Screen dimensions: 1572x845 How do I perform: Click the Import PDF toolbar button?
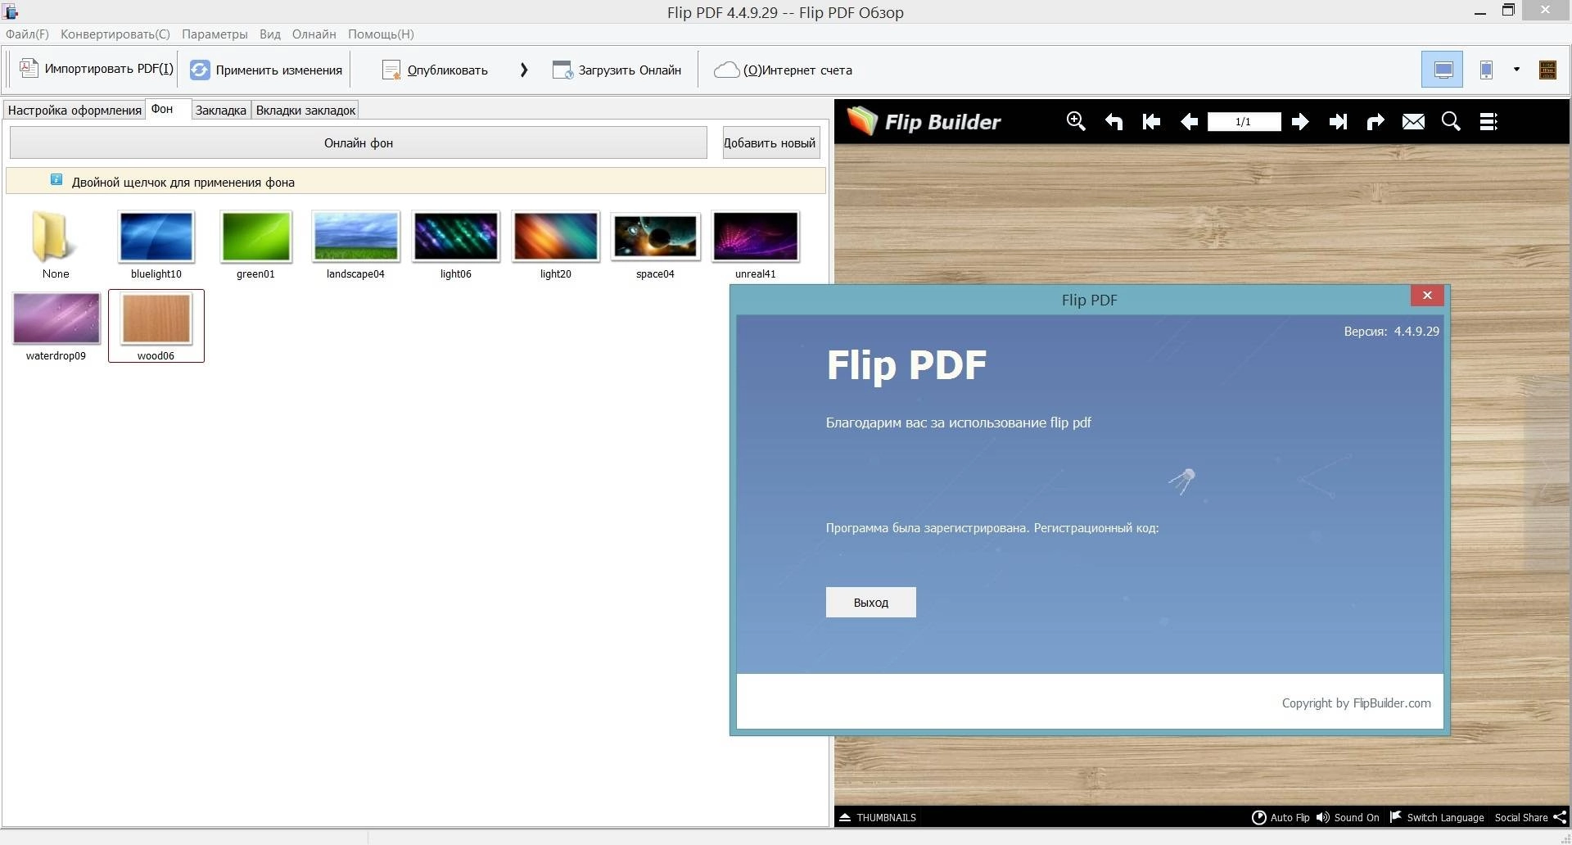[x=96, y=70]
